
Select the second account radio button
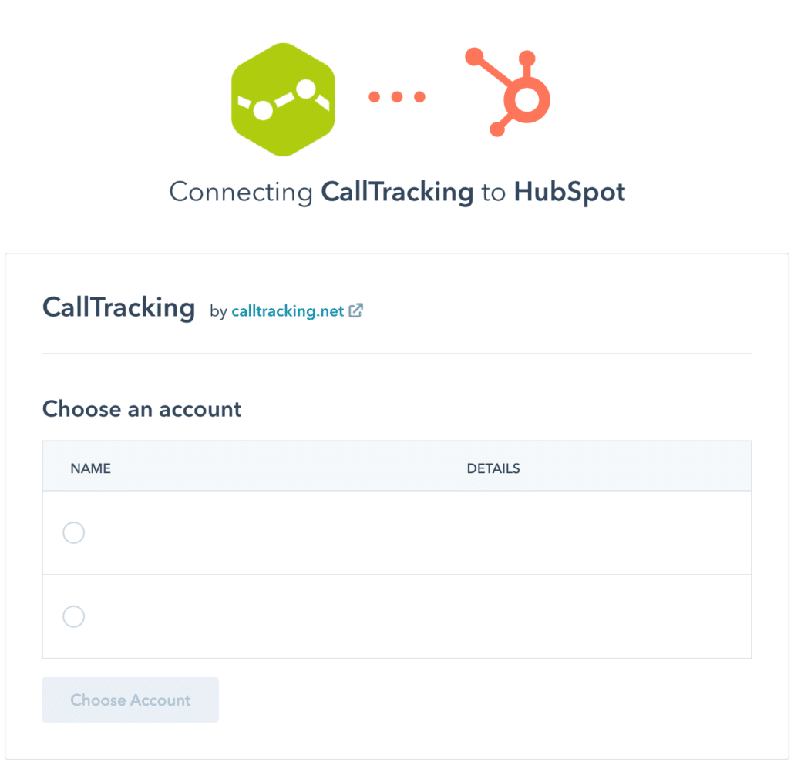click(73, 616)
